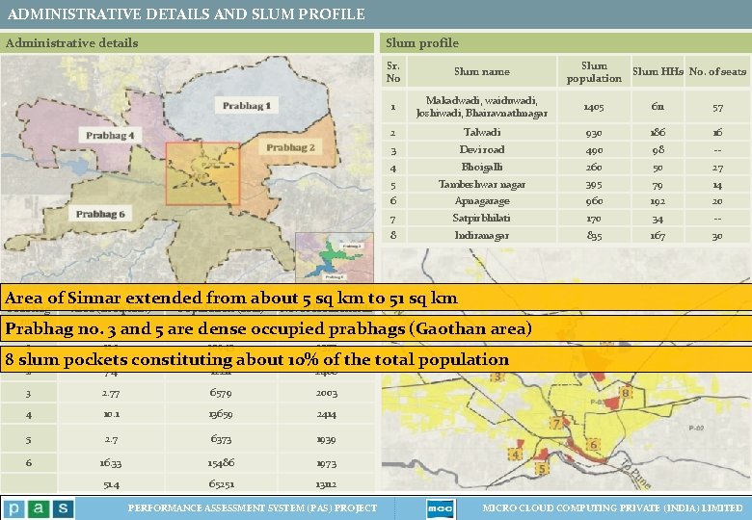Click value 6373 in the Prabhag 5 row

tap(221, 439)
